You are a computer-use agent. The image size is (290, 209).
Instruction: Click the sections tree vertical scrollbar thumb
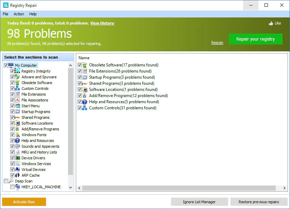[70, 122]
